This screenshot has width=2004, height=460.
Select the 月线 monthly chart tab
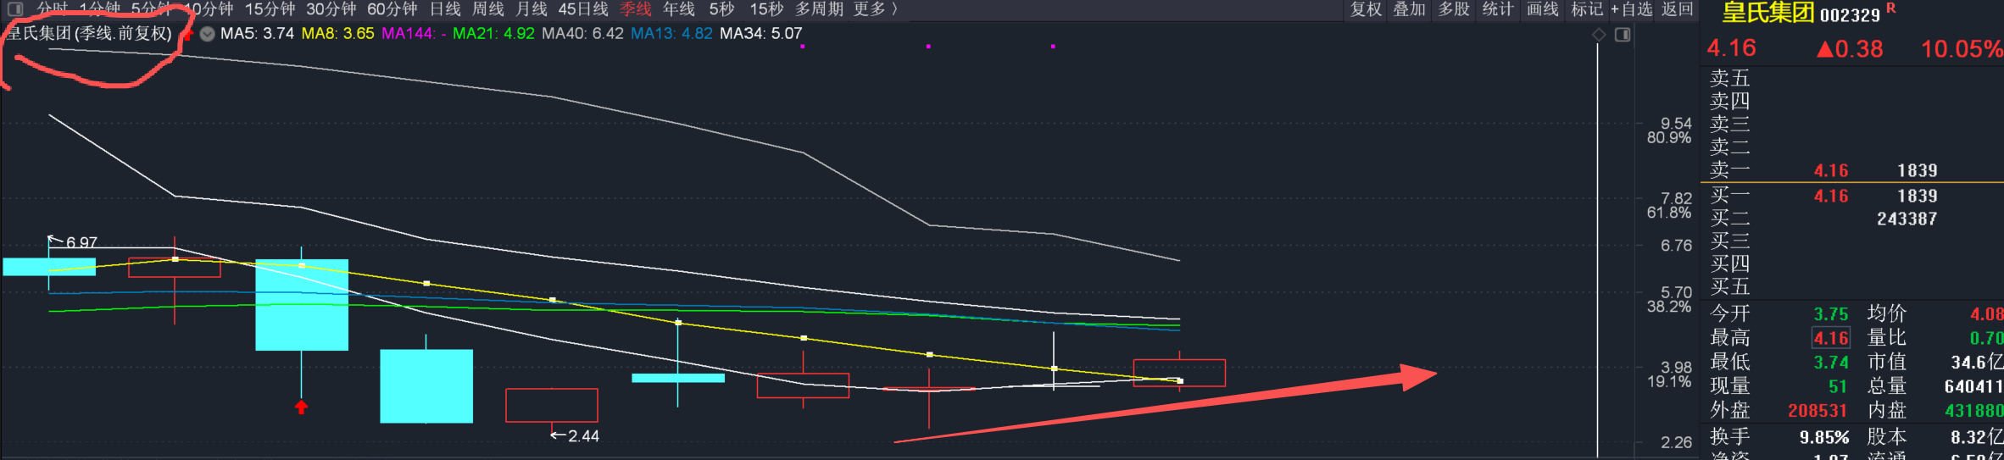click(531, 8)
